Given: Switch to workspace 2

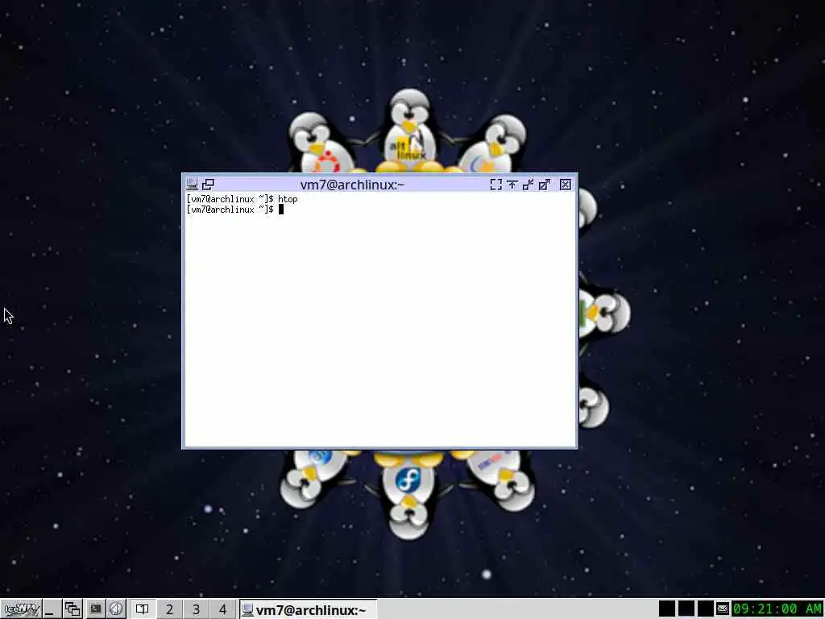Looking at the screenshot, I should (169, 609).
